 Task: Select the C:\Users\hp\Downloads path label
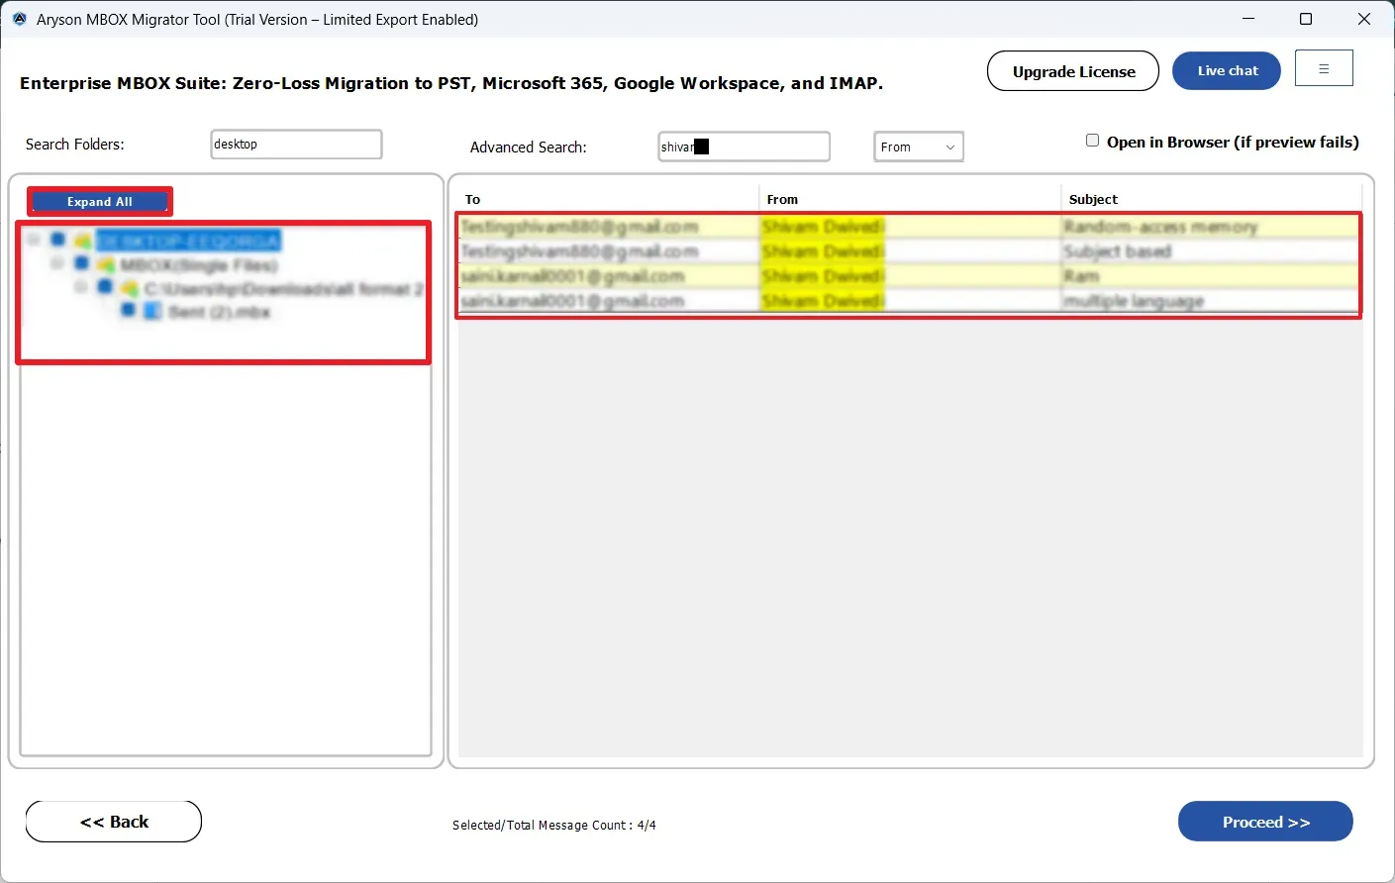point(284,289)
